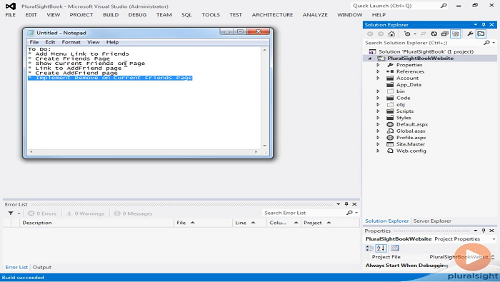
Task: Switch to the Solution Explorer bottom tab
Action: [386, 221]
